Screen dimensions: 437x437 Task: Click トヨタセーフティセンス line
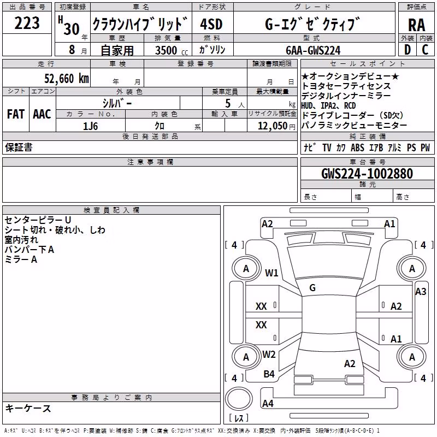pyautogui.click(x=346, y=86)
